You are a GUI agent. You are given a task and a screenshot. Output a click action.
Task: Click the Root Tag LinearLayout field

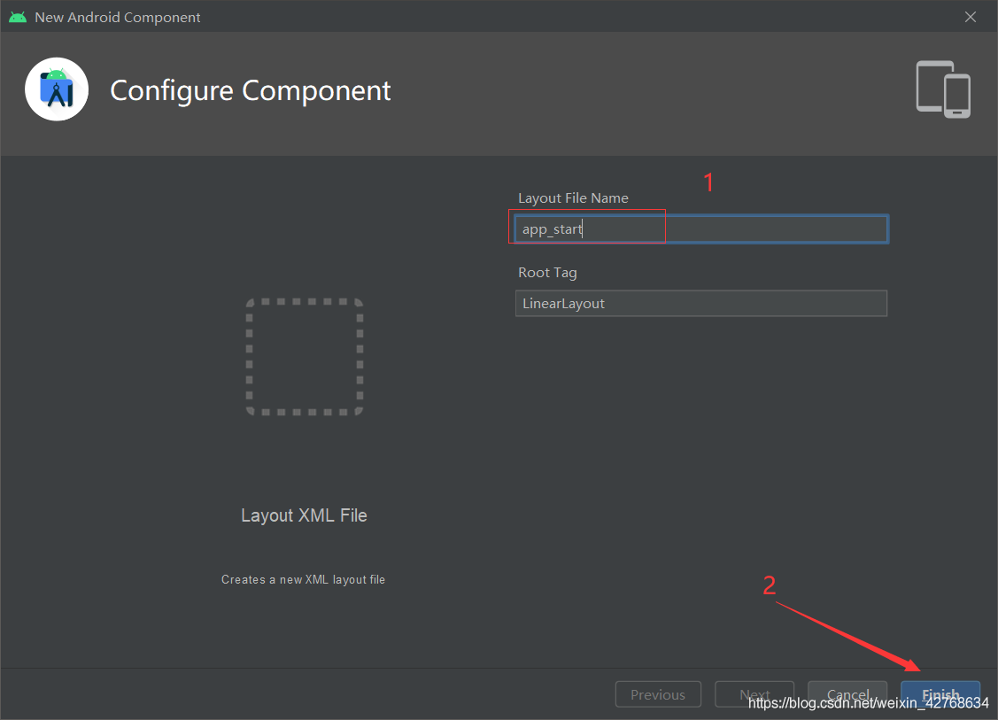tap(701, 304)
